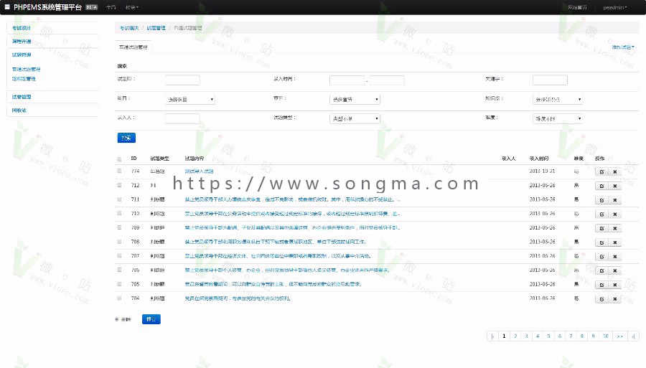
Task: Delete question row 705
Action: pos(614,285)
